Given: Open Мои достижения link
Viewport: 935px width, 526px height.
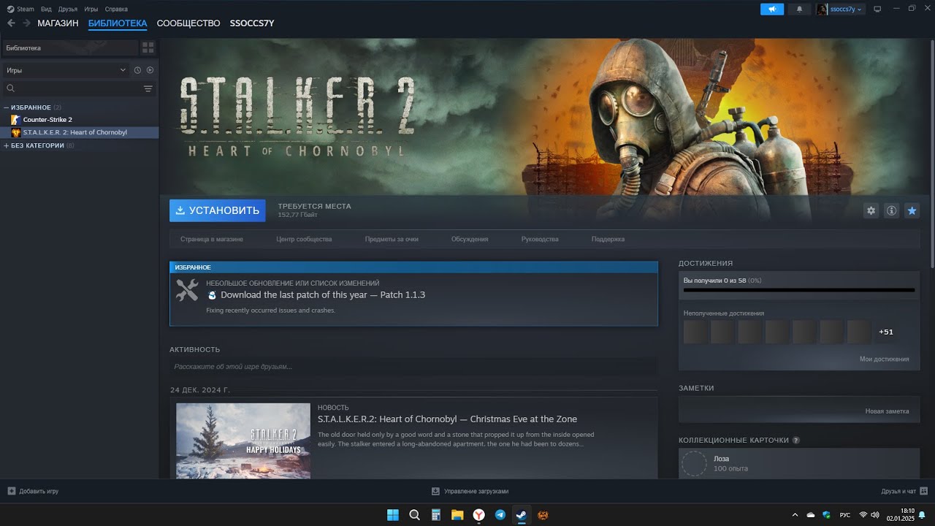Looking at the screenshot, I should (884, 359).
